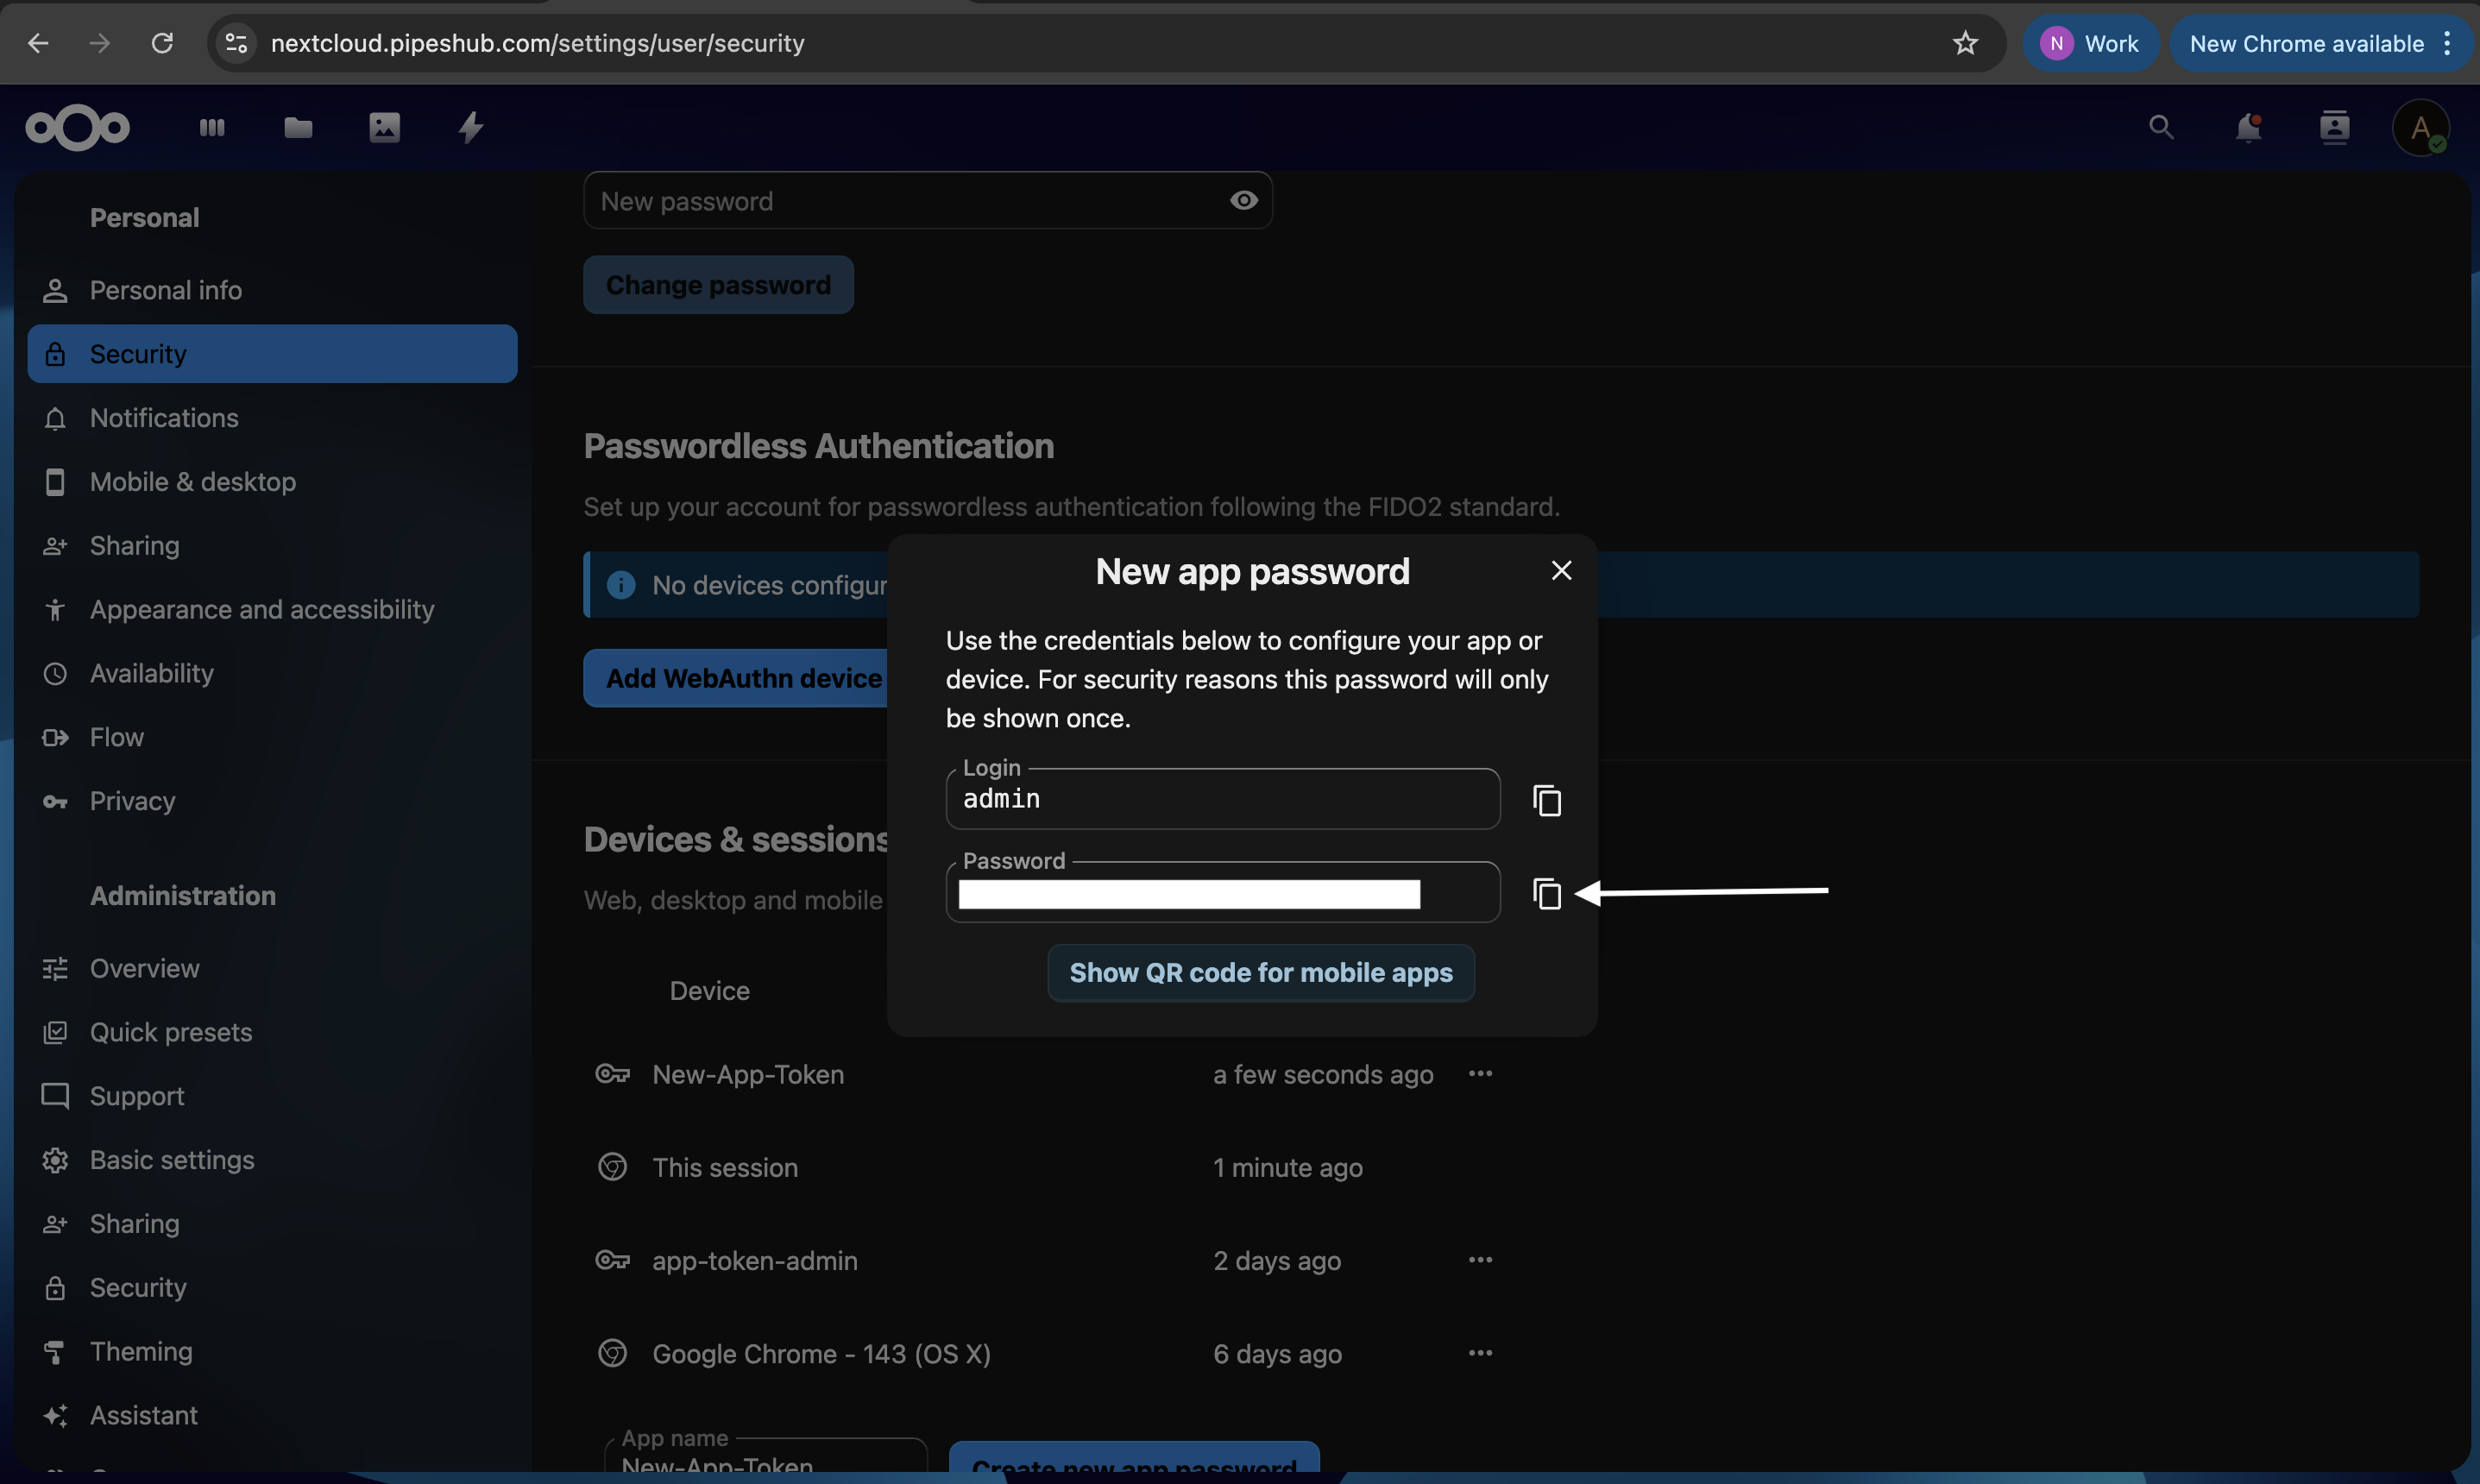Open the app-token-admin actions menu

click(1481, 1260)
